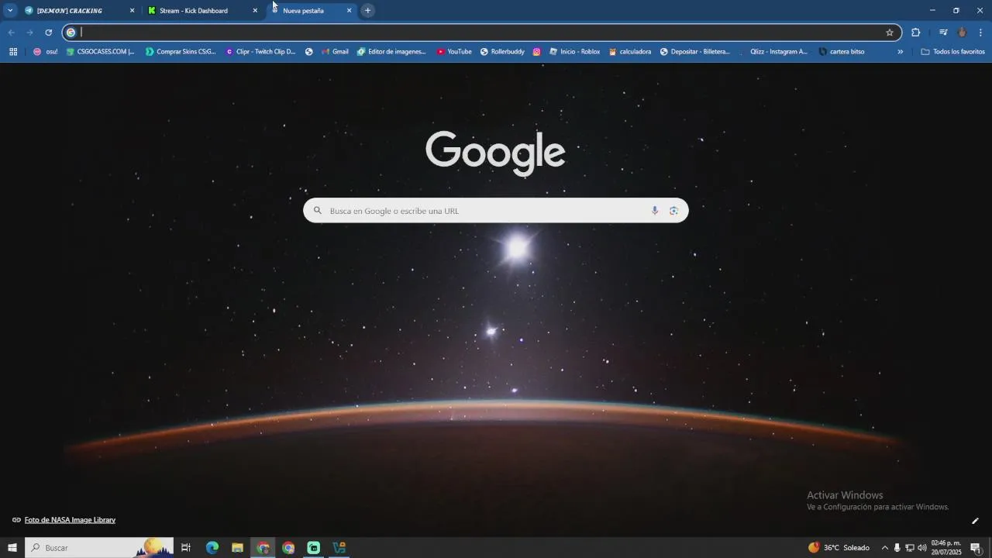992x558 pixels.
Task: Go back with the back arrow
Action: click(x=11, y=33)
